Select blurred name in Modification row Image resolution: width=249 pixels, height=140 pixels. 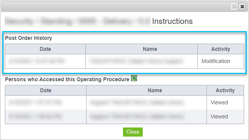pos(137,61)
